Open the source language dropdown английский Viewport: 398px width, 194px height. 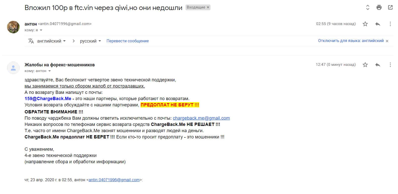[51, 41]
